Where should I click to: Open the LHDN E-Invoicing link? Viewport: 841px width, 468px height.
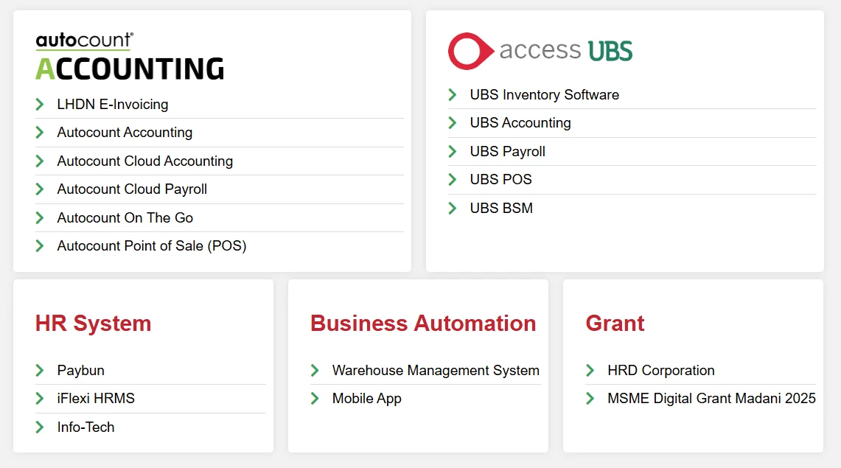(113, 104)
